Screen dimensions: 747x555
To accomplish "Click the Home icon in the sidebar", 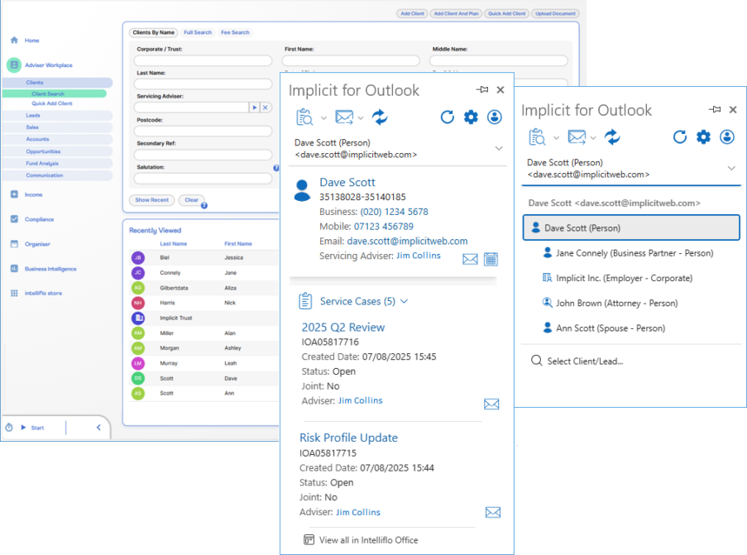I will pos(15,40).
